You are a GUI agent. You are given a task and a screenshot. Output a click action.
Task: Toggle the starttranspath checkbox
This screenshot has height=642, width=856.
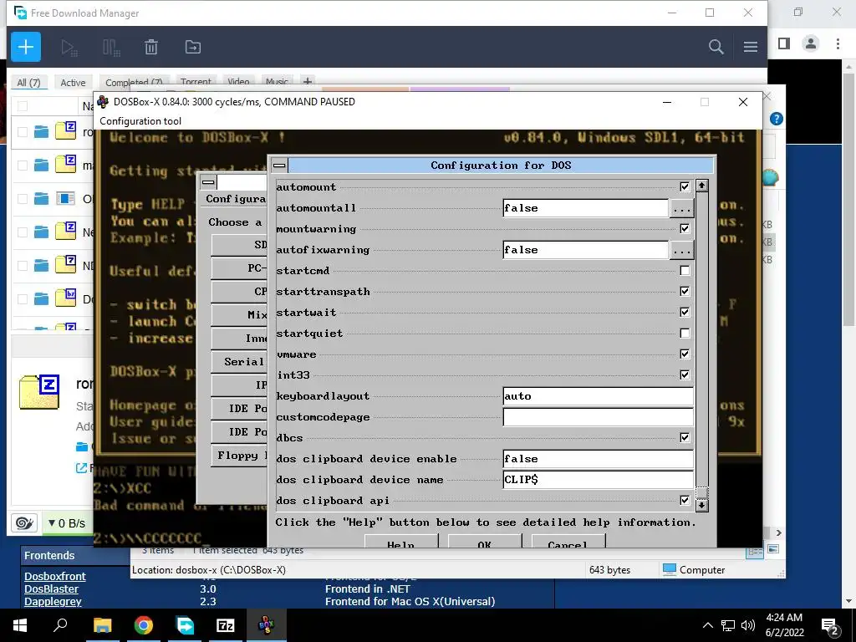685,291
